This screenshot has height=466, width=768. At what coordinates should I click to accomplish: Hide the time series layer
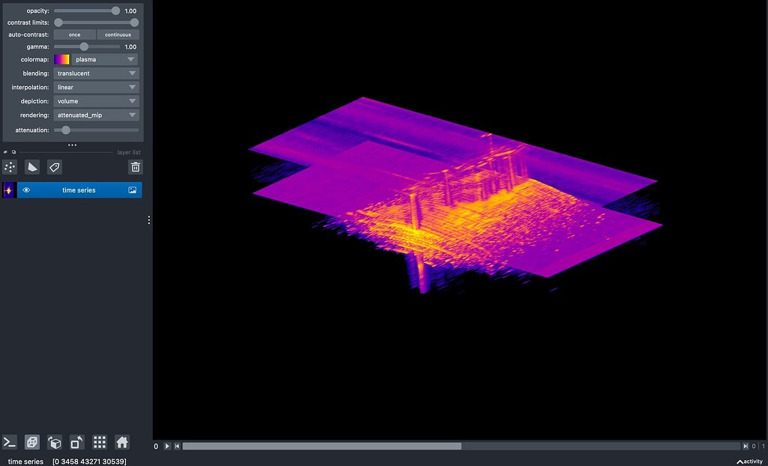[25, 190]
